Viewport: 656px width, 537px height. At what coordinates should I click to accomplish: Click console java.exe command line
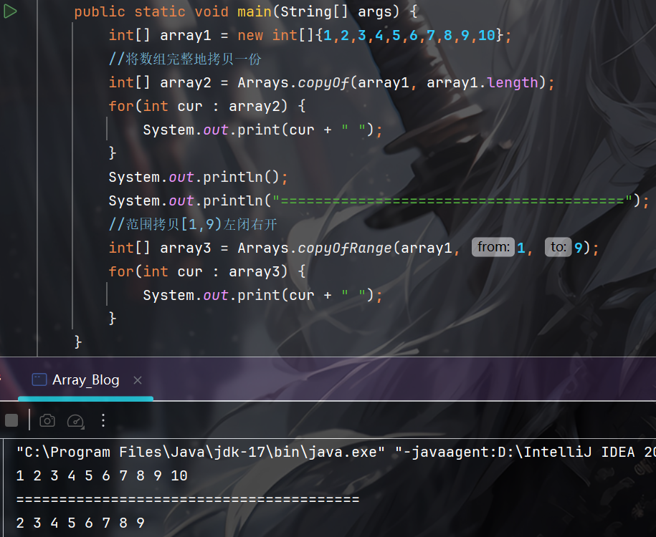(336, 453)
